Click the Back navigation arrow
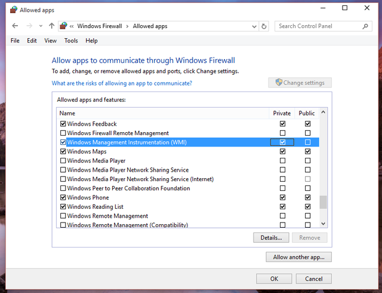382x293 pixels. 15,26
